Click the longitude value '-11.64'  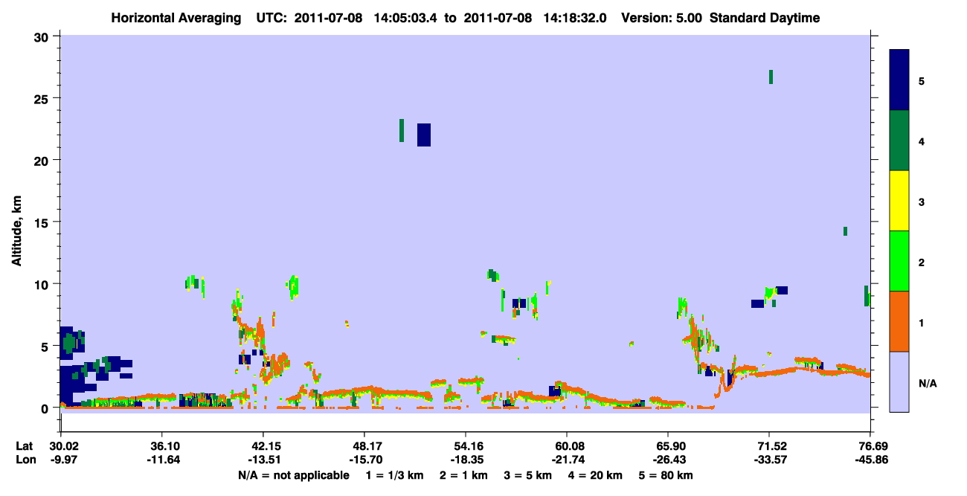pyautogui.click(x=161, y=460)
